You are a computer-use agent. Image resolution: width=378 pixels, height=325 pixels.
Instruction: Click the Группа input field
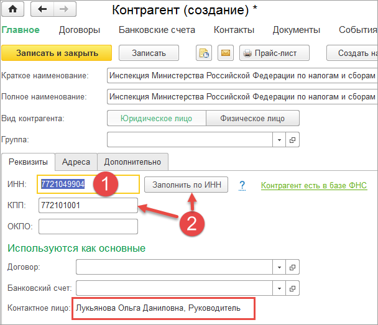(190, 139)
